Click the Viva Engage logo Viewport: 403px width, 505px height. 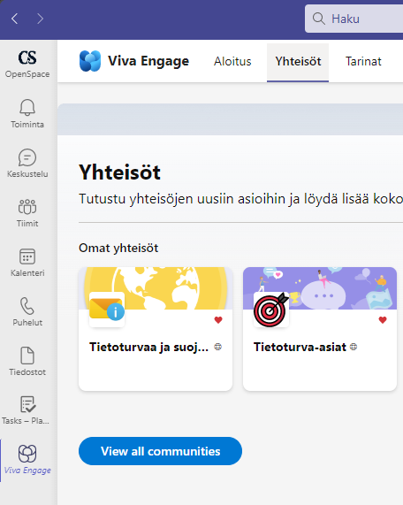[x=90, y=61]
